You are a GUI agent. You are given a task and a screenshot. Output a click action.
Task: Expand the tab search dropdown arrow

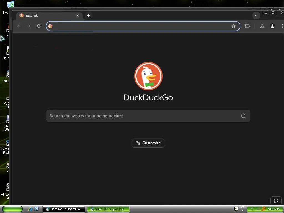256,16
